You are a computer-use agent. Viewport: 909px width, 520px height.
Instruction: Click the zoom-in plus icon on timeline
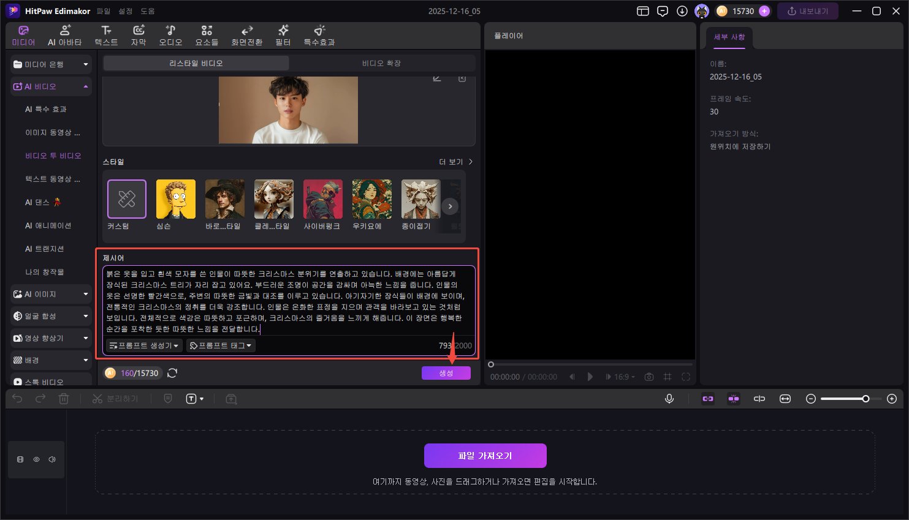(x=892, y=399)
